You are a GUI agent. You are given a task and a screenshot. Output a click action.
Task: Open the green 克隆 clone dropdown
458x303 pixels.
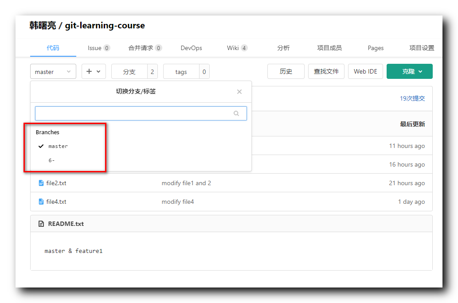410,71
